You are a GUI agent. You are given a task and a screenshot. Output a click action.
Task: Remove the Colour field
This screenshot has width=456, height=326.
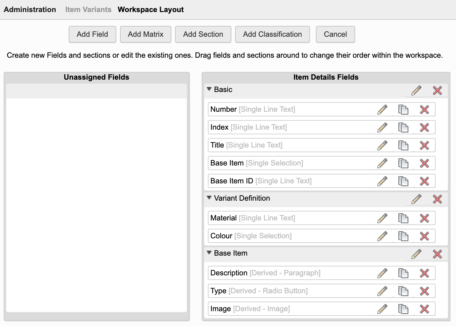coord(424,236)
